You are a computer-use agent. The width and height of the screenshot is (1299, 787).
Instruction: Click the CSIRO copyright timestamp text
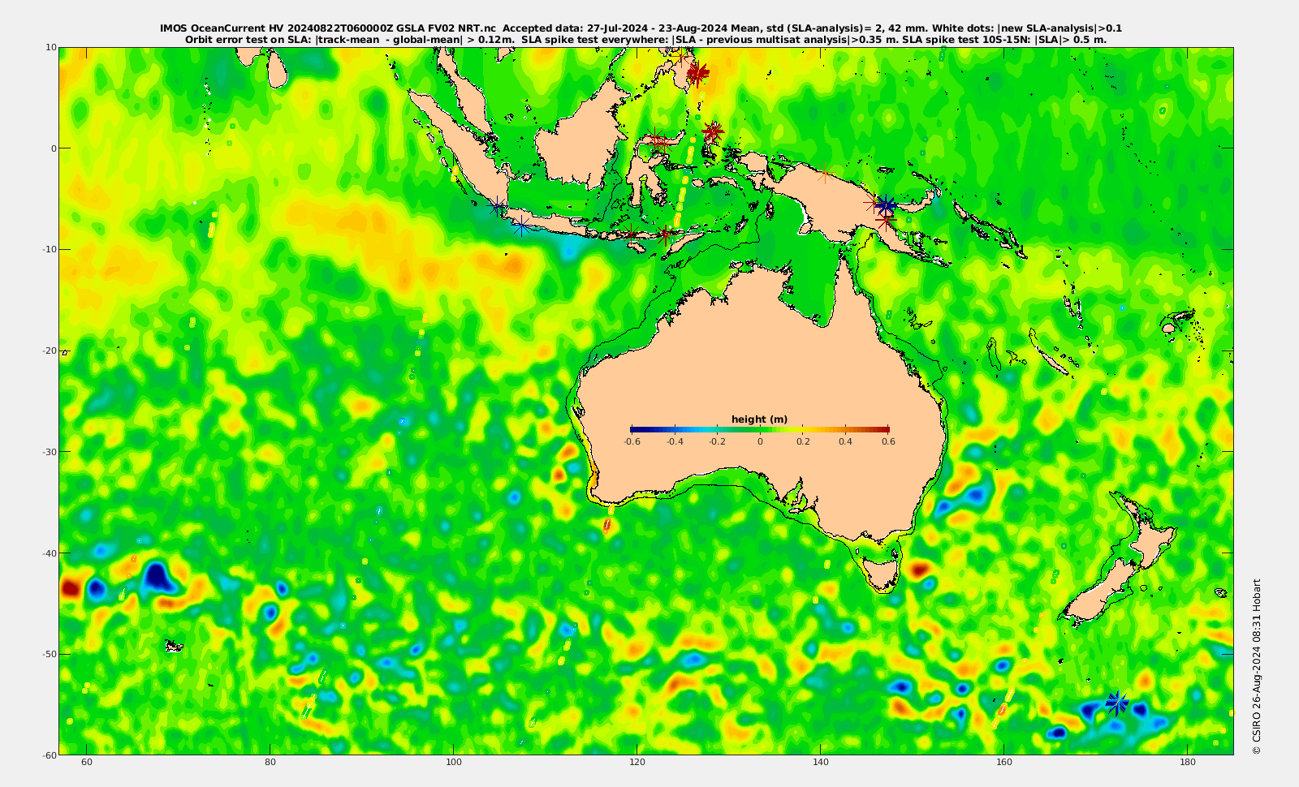1257,666
